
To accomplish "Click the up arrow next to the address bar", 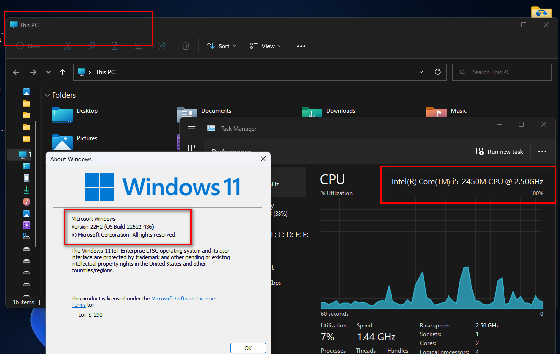I will point(62,72).
